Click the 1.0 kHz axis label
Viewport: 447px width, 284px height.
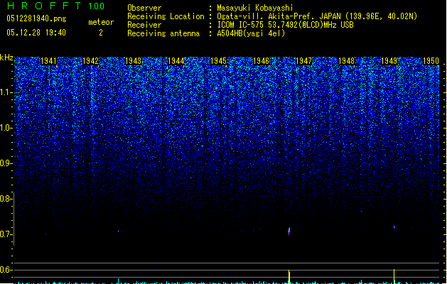coord(6,128)
